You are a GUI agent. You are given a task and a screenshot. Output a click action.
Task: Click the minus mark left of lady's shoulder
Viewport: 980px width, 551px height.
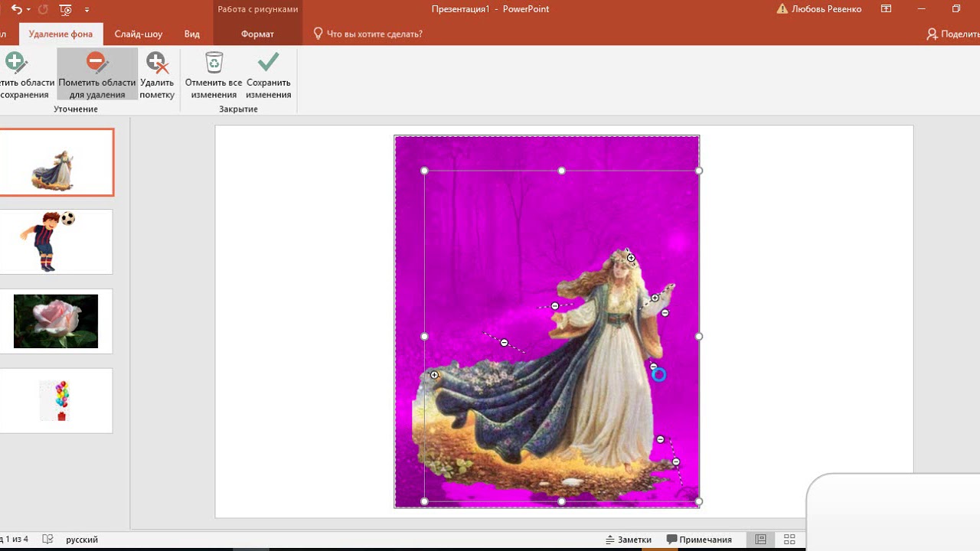click(x=555, y=306)
